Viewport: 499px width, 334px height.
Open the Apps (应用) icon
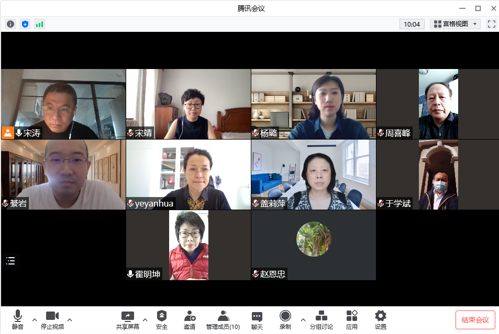[x=352, y=319]
